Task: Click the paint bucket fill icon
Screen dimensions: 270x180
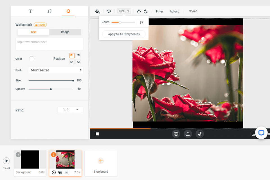Action: click(97, 11)
